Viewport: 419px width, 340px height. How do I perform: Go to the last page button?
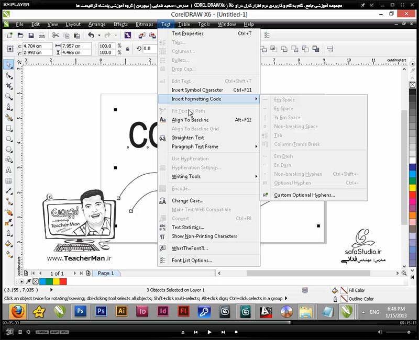[x=81, y=273]
